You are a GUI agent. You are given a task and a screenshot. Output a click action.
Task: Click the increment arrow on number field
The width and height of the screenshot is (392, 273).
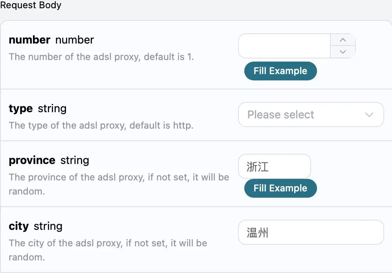coord(343,40)
